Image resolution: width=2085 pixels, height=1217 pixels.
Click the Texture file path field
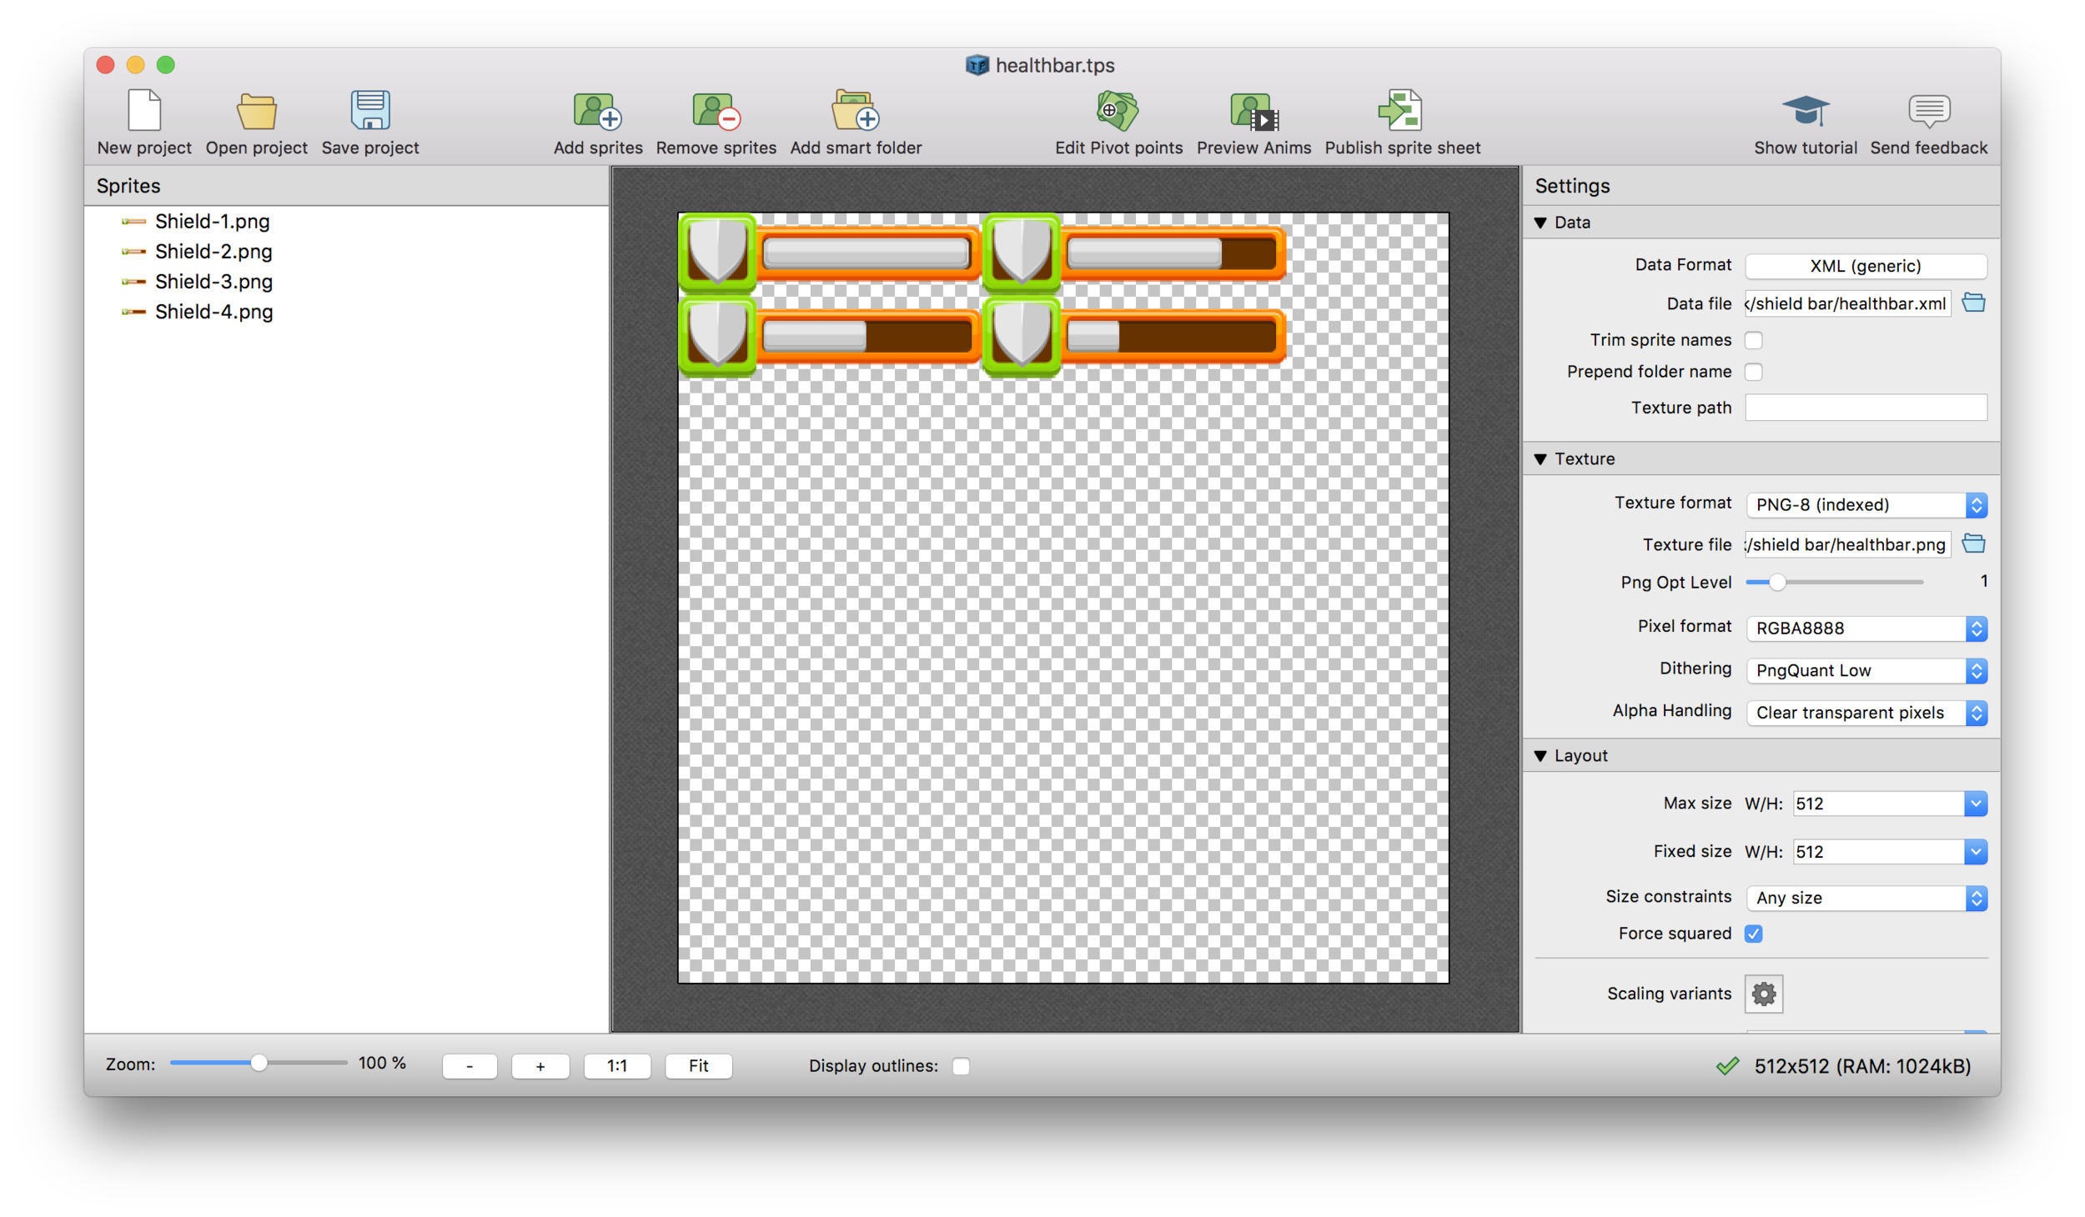(1847, 544)
